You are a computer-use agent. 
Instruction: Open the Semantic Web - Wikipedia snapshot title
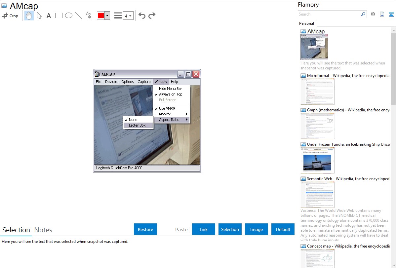pyautogui.click(x=348, y=178)
